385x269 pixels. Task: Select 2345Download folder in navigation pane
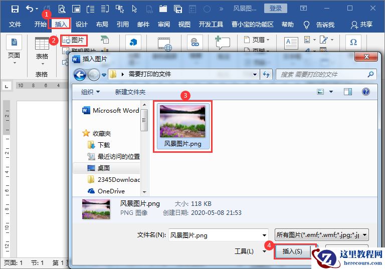113,179
